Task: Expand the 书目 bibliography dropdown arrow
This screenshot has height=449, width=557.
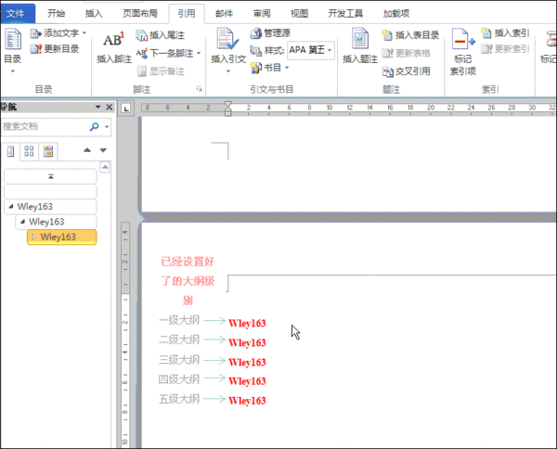Action: point(287,68)
